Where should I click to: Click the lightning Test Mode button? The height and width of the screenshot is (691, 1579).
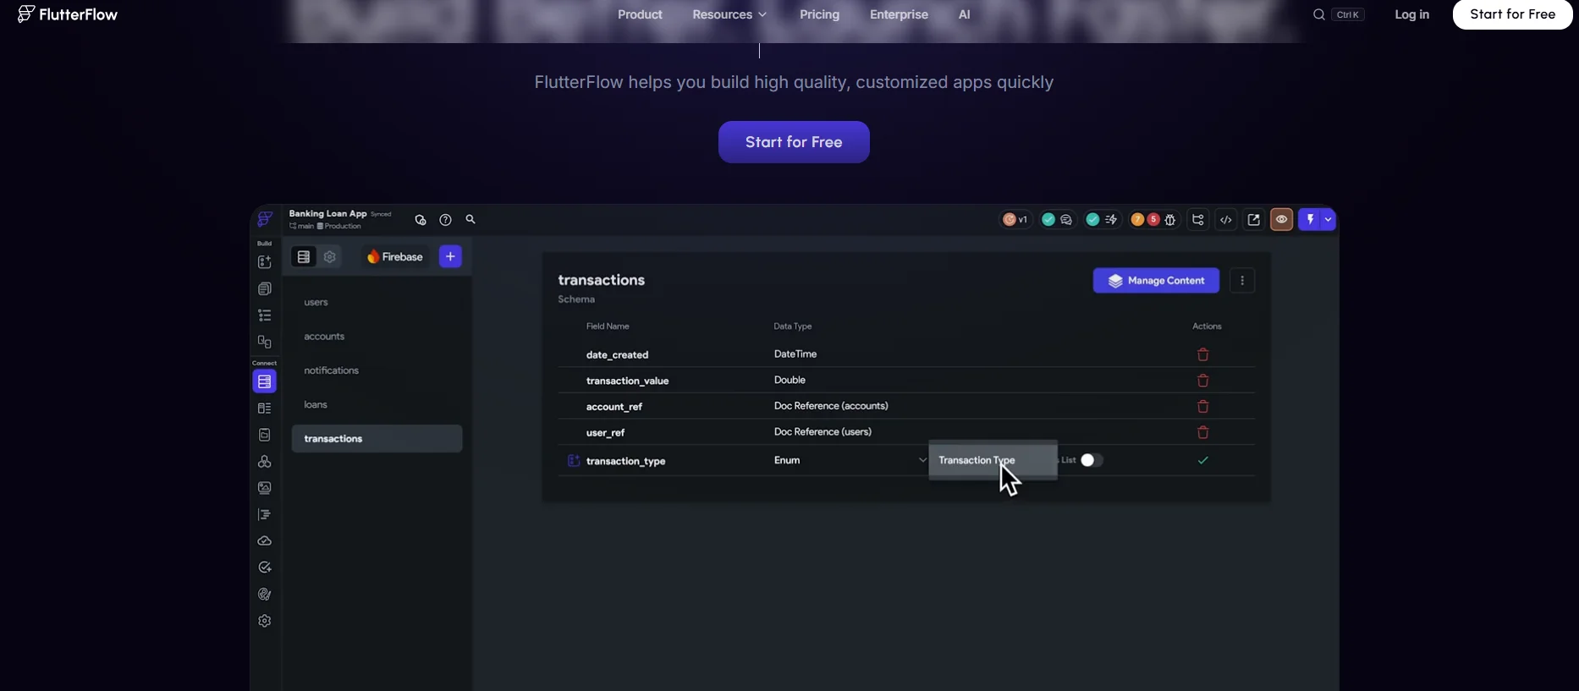pyautogui.click(x=1310, y=220)
